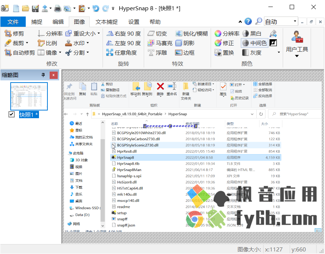Select the 快照1 snapshot thumbnail
Viewport: 325px width, 254px height.
tap(29, 96)
